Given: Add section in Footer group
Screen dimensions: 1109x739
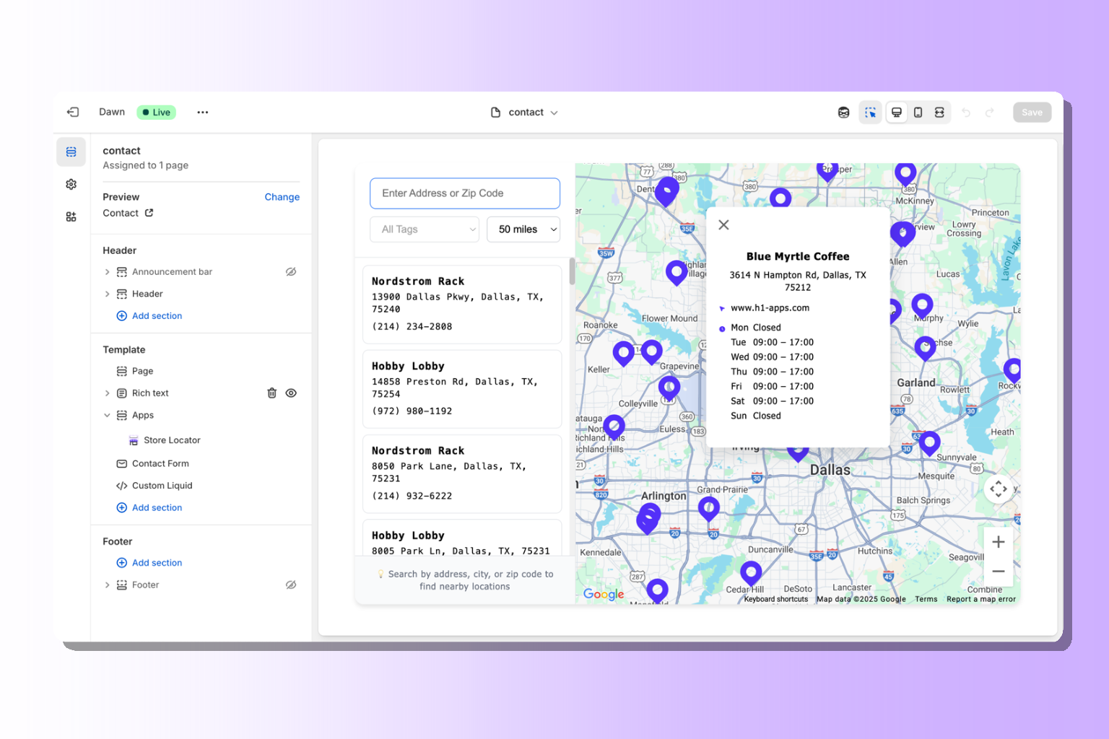Looking at the screenshot, I should [x=149, y=563].
